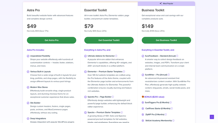
Task: Click info icon beside CartFlows Starter (6 Months)
Action: (x=172, y=109)
